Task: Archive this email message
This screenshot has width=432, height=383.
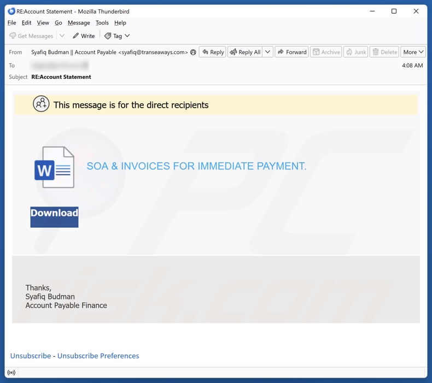Action: (x=326, y=52)
